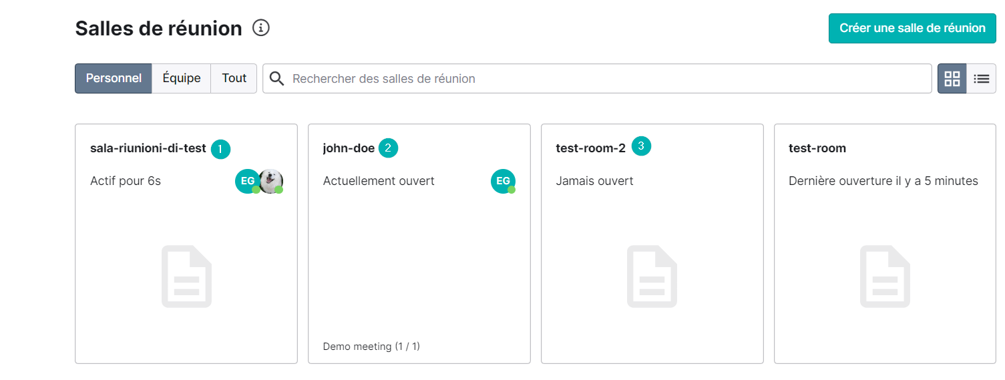Click badge number 1 next to sala-riunioni-di-test
Image resolution: width=1005 pixels, height=380 pixels.
click(220, 149)
